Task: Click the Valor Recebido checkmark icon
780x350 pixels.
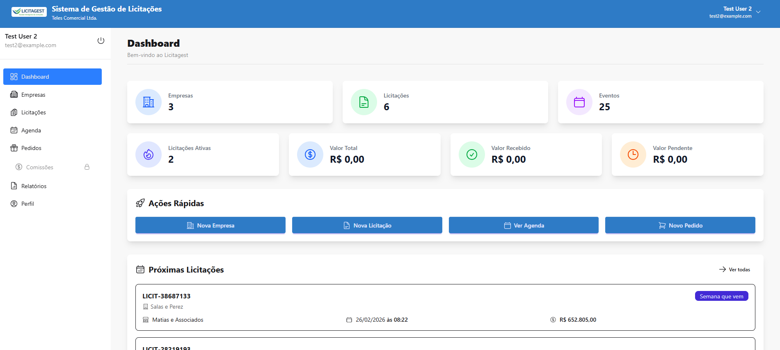Action: 471,155
